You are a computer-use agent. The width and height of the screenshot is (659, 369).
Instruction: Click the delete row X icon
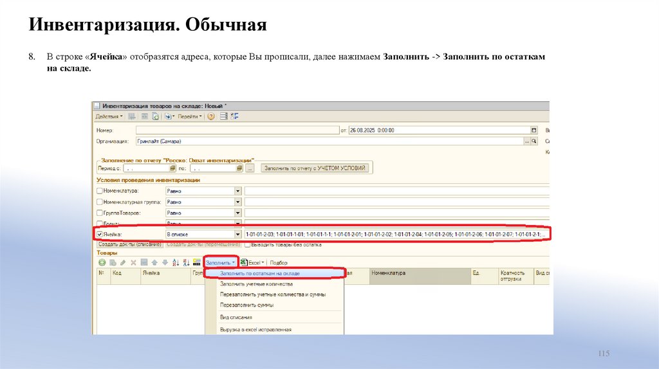click(133, 262)
